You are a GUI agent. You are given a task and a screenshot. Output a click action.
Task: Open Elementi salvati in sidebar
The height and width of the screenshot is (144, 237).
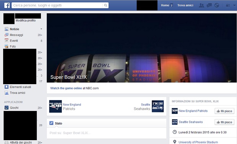coord(20,87)
